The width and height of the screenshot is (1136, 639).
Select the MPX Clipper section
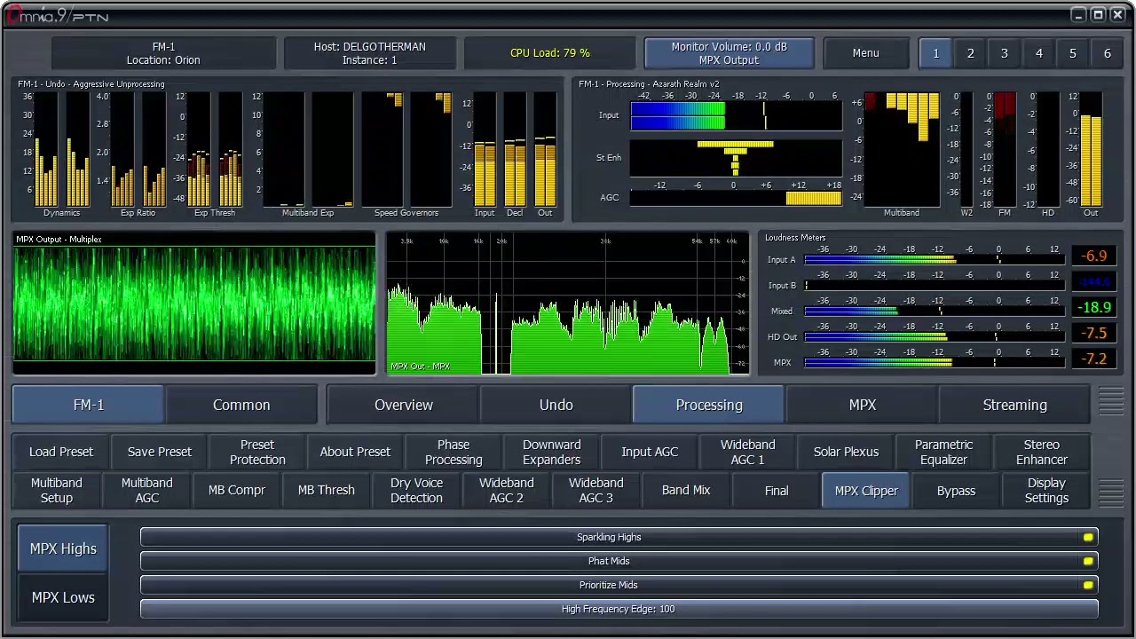tap(866, 490)
